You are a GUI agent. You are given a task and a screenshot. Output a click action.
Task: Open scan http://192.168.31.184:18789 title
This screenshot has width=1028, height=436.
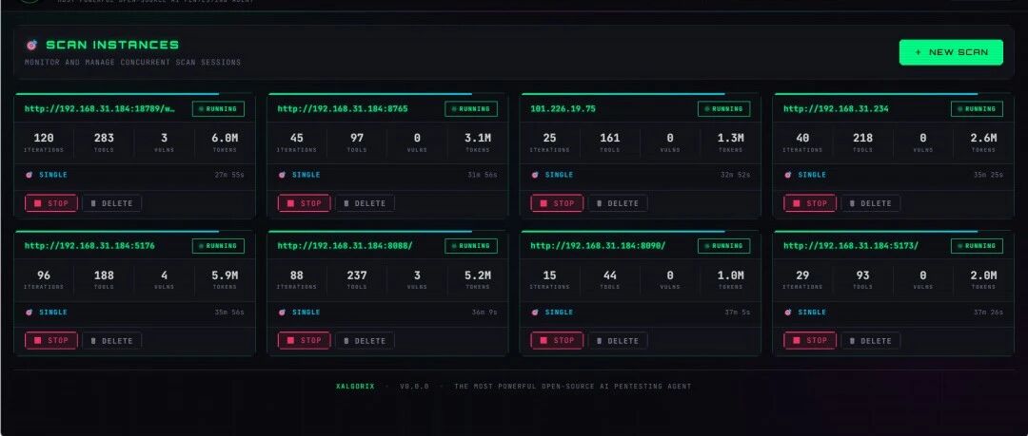pyautogui.click(x=100, y=108)
